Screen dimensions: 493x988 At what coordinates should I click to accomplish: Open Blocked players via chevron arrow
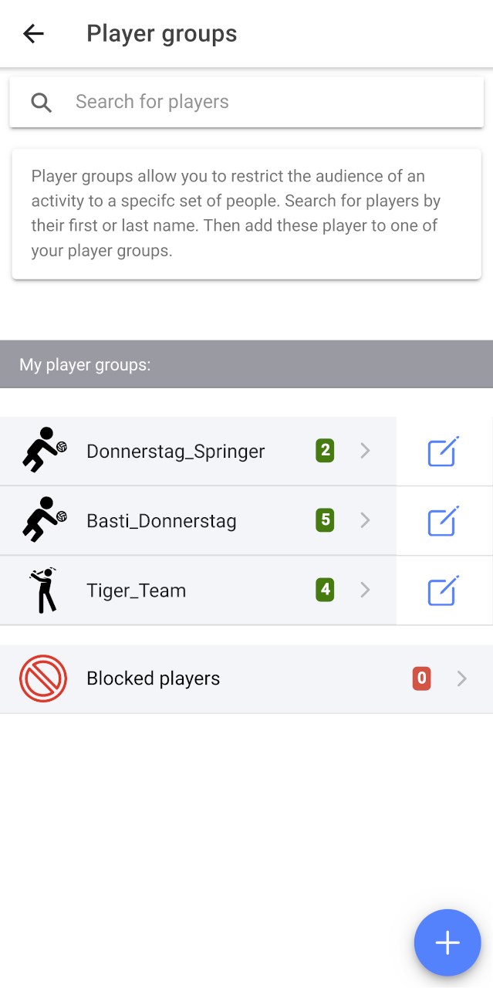point(461,678)
